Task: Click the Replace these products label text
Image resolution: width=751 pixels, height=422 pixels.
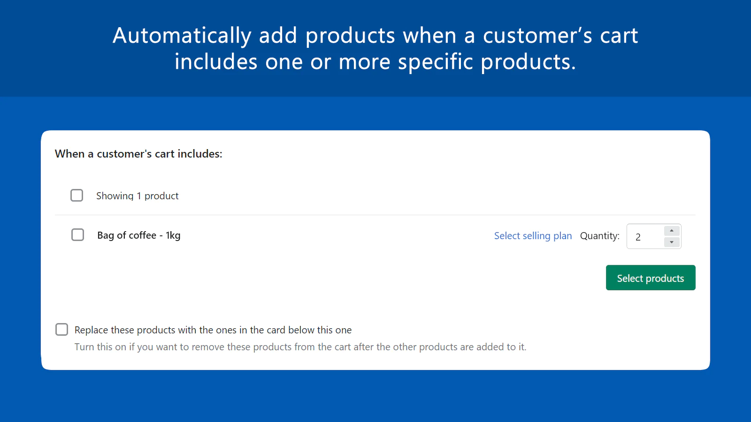Action: click(x=213, y=330)
